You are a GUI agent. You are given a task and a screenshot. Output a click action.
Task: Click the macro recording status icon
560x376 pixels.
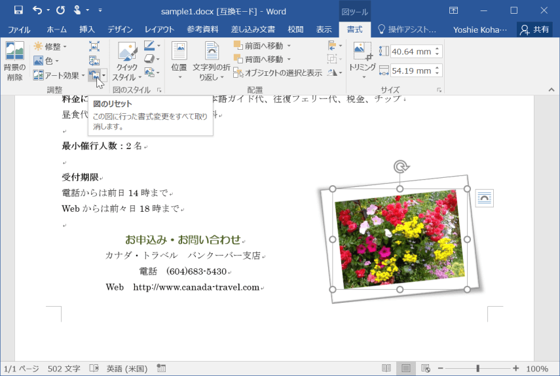click(x=161, y=369)
